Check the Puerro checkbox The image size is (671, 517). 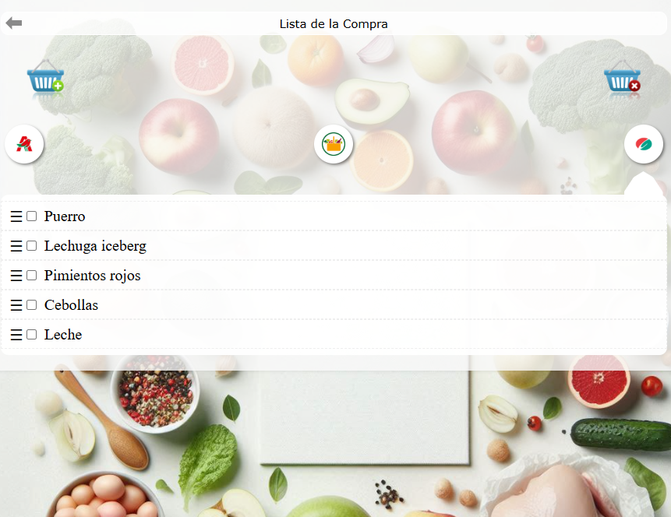[x=32, y=216]
